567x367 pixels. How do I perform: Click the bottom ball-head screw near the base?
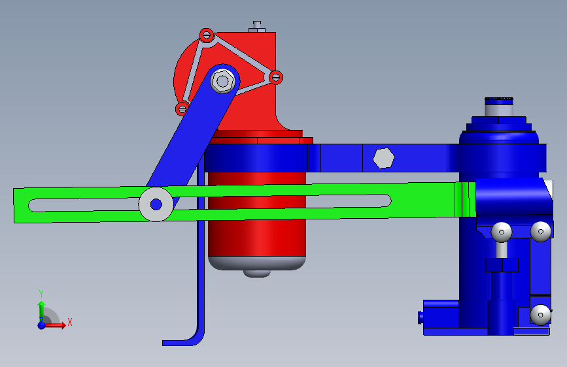(541, 315)
